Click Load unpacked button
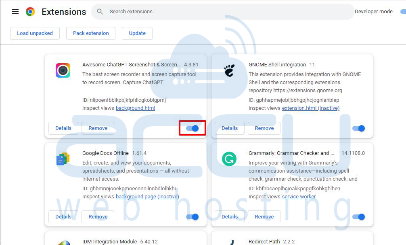The height and width of the screenshot is (245, 406). tap(35, 33)
